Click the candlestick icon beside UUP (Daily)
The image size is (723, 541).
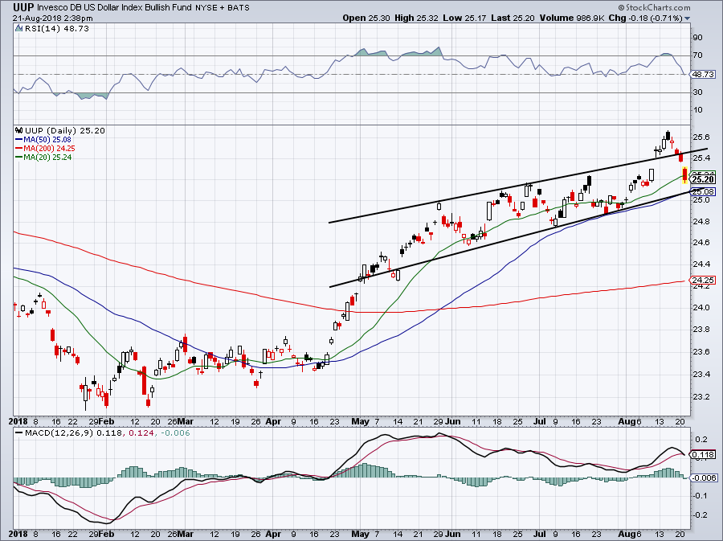pyautogui.click(x=19, y=130)
